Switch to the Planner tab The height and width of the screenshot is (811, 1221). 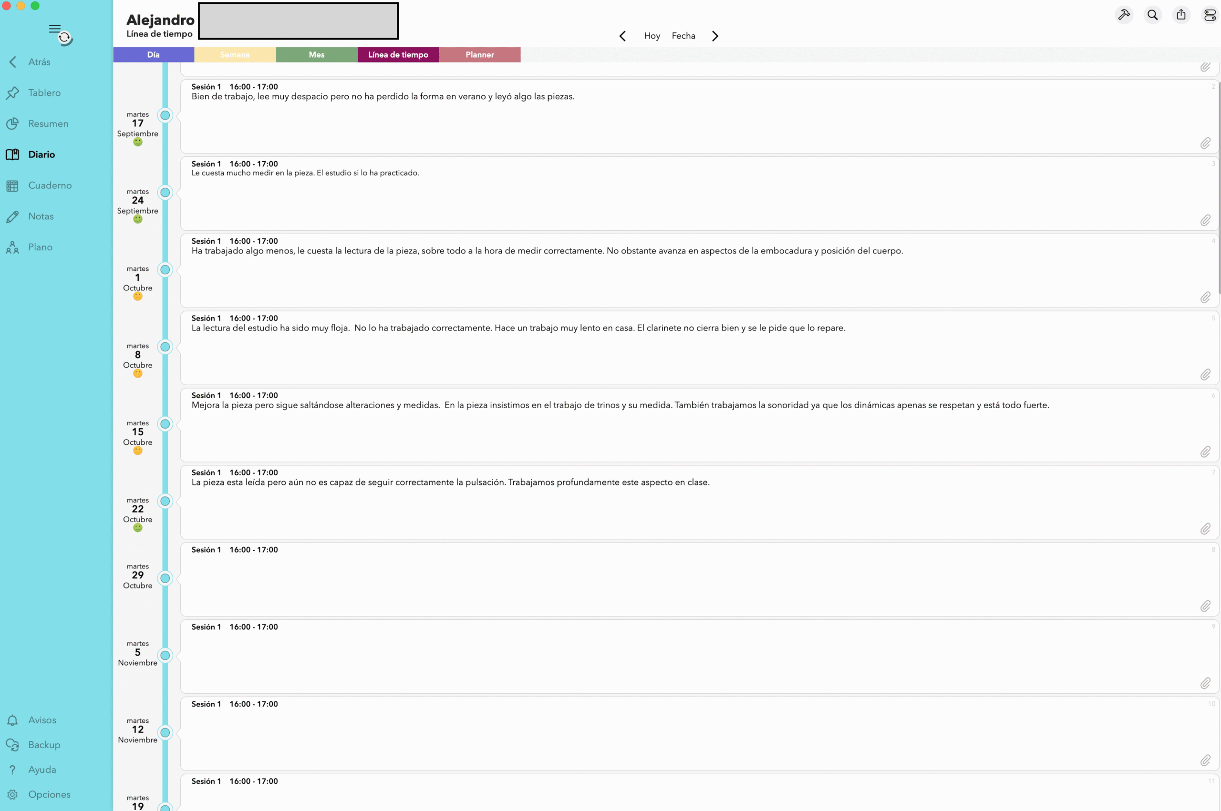480,54
